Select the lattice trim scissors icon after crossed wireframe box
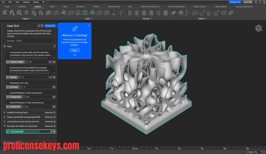The width and height of the screenshot is (266, 154). [202, 13]
